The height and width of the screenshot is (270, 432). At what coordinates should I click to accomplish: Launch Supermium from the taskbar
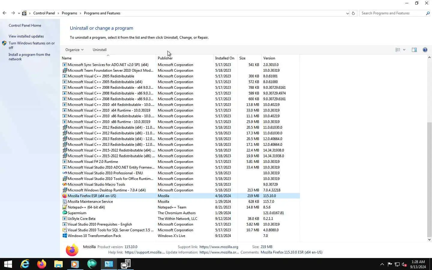[92, 264]
